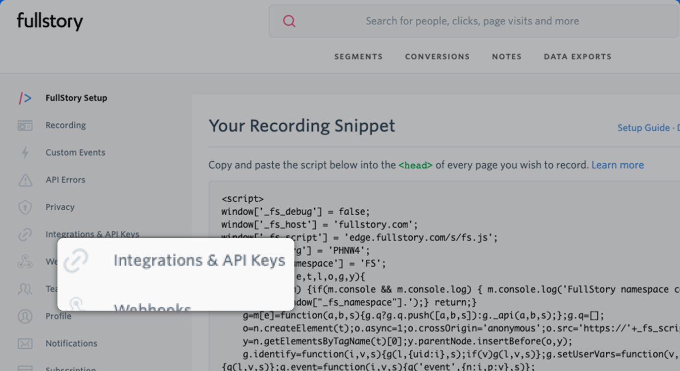
Task: Click the Profile avatar icon
Action: click(25, 316)
